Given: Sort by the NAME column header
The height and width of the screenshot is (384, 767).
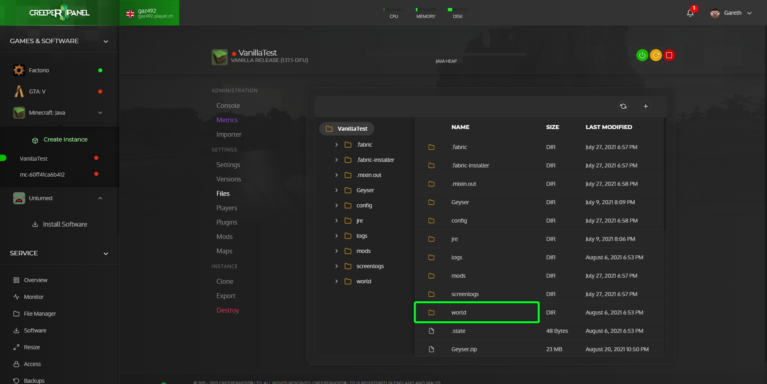Looking at the screenshot, I should 460,127.
